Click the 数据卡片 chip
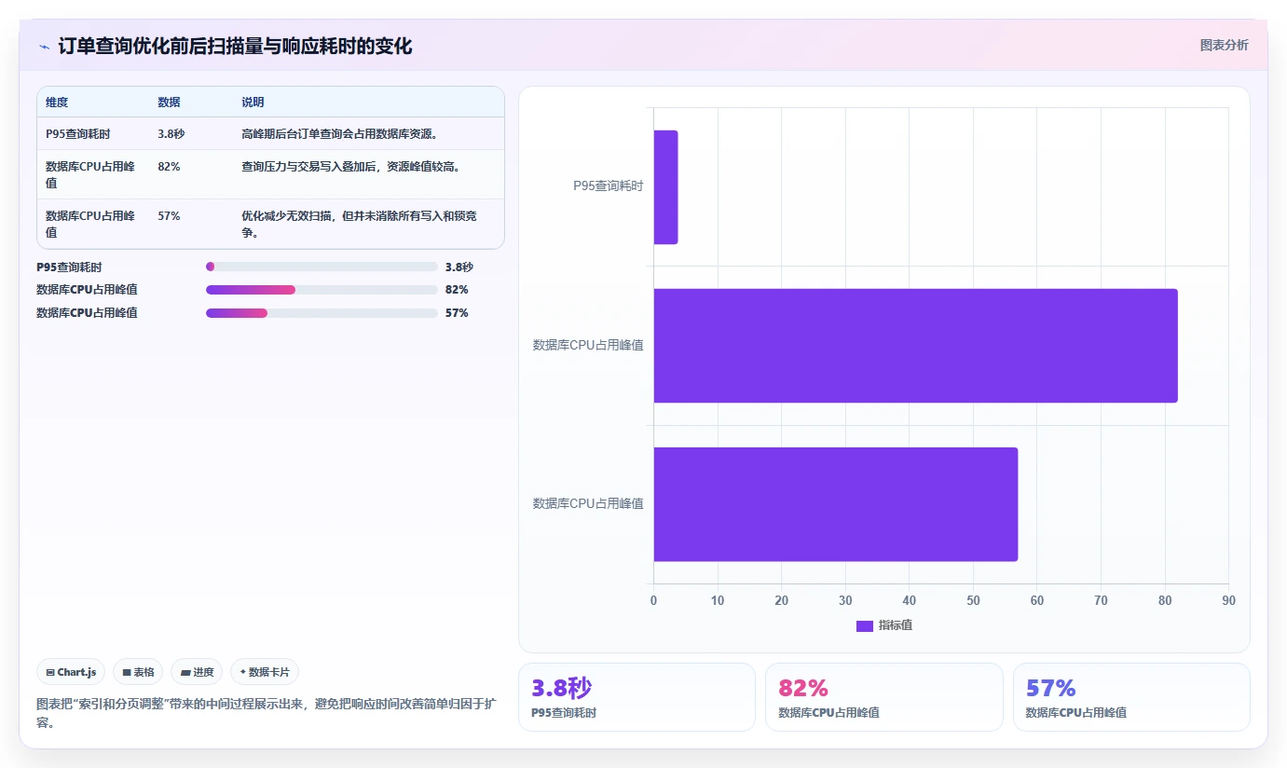Screen dimensions: 1287x768 [x=265, y=672]
